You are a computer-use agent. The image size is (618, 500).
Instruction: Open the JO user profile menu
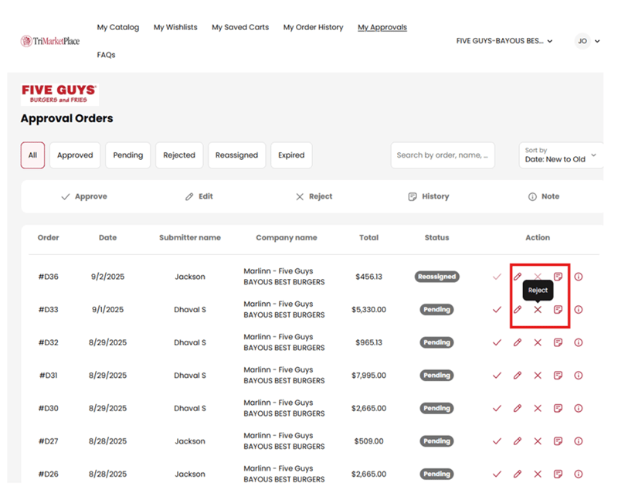(x=587, y=41)
